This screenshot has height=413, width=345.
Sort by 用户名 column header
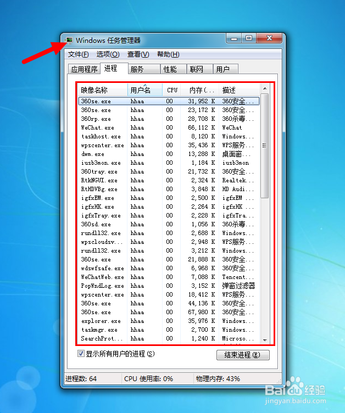(x=144, y=90)
